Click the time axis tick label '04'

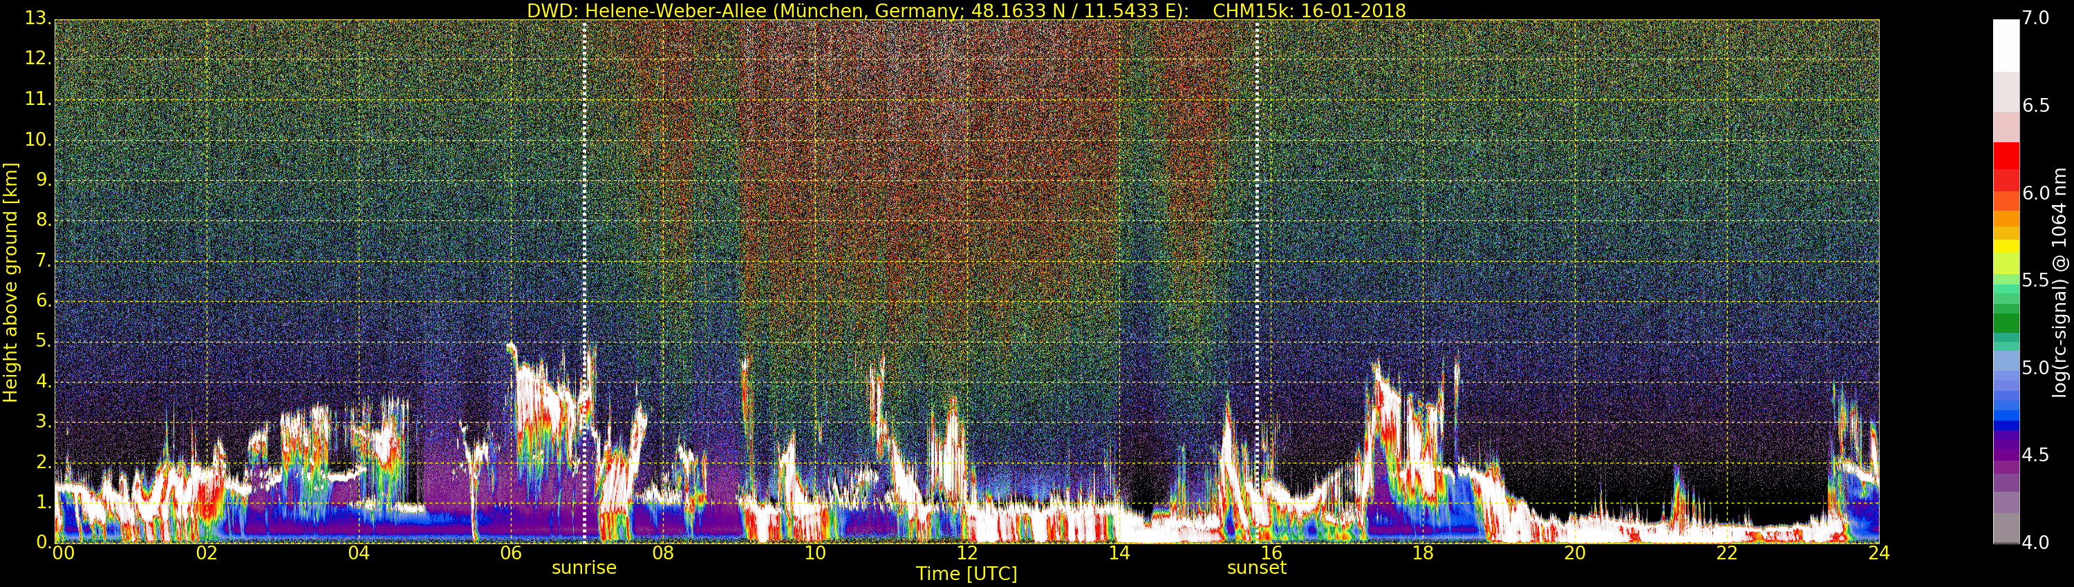pos(359,553)
